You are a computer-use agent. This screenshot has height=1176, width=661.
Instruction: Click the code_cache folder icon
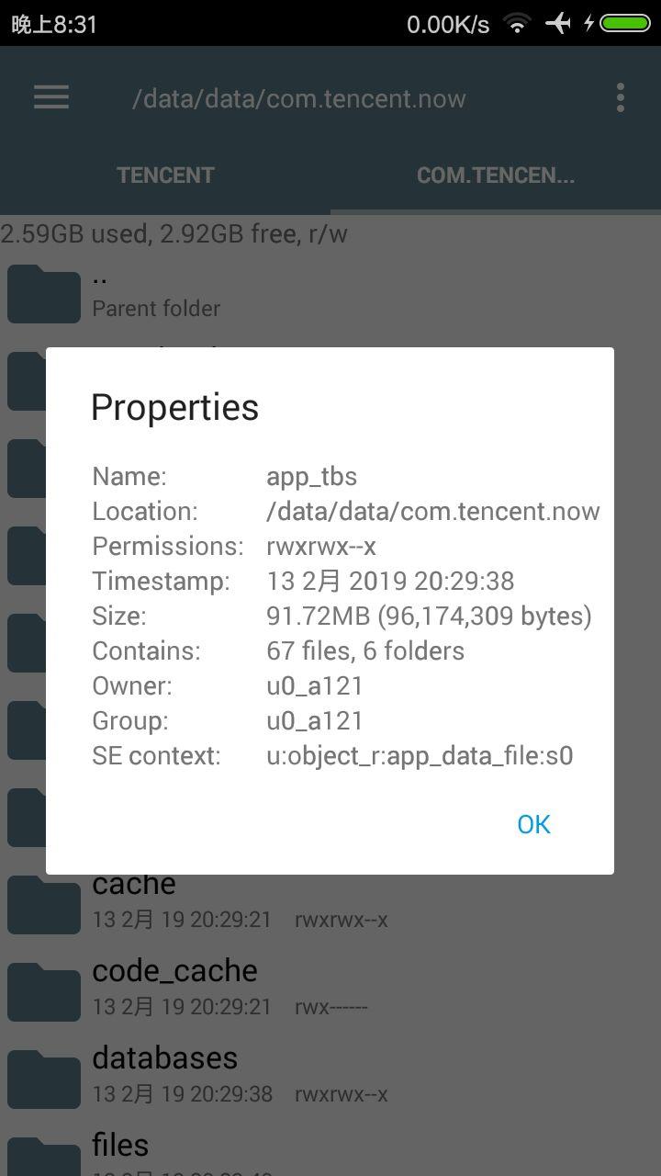44,992
